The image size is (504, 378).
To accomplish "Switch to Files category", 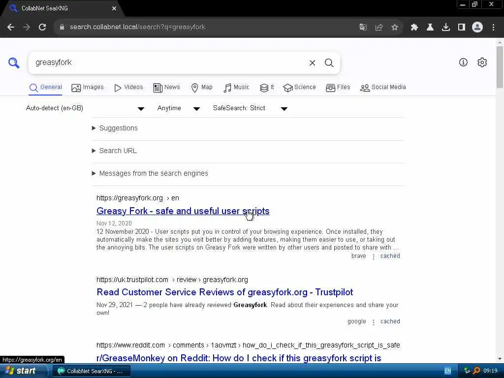I will (x=338, y=88).
